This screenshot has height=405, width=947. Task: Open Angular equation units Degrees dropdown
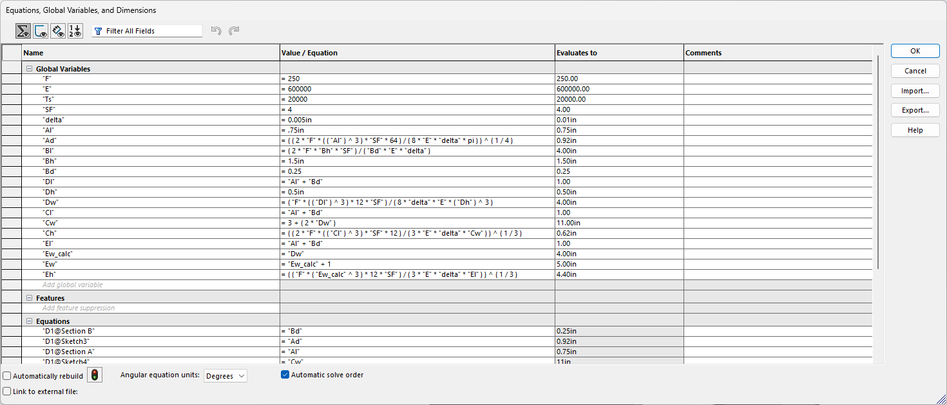pos(225,376)
